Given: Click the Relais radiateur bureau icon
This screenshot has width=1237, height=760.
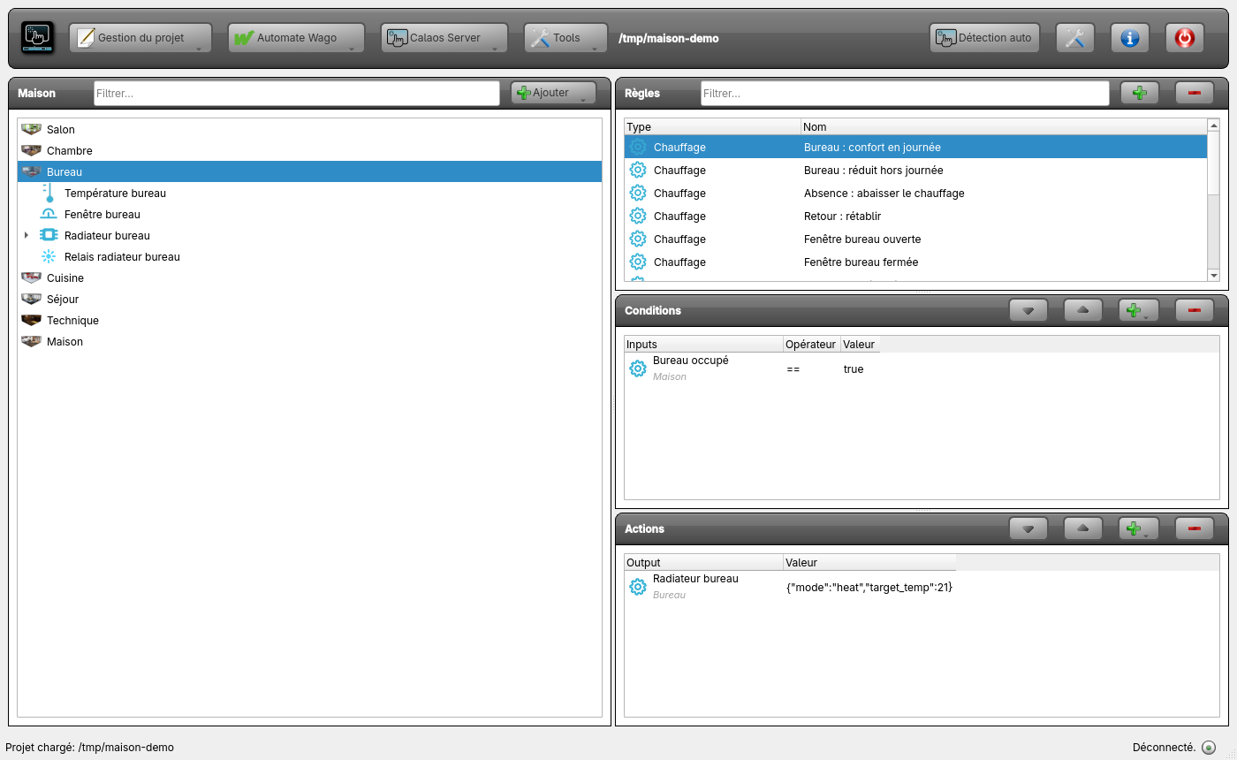Looking at the screenshot, I should pos(49,257).
